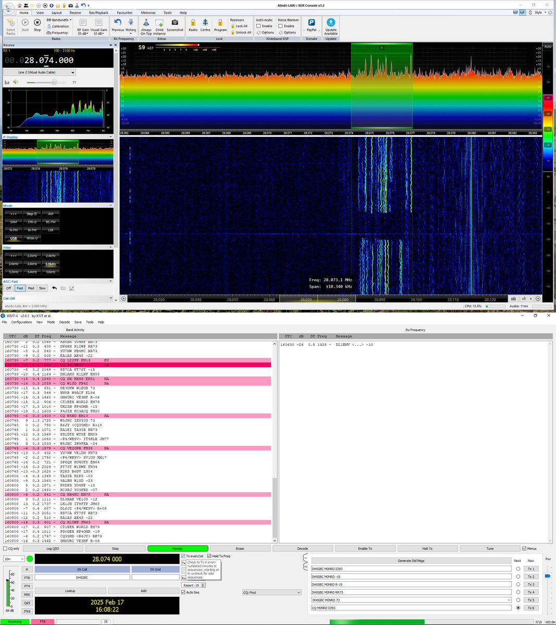This screenshot has width=556, height=625.
Task: Open the Memories ribbon tab
Action: tap(148, 12)
